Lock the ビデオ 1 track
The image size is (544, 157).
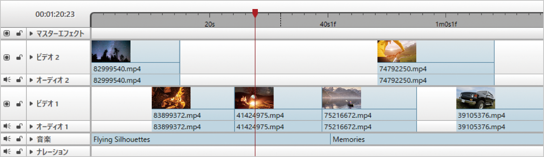(19, 104)
